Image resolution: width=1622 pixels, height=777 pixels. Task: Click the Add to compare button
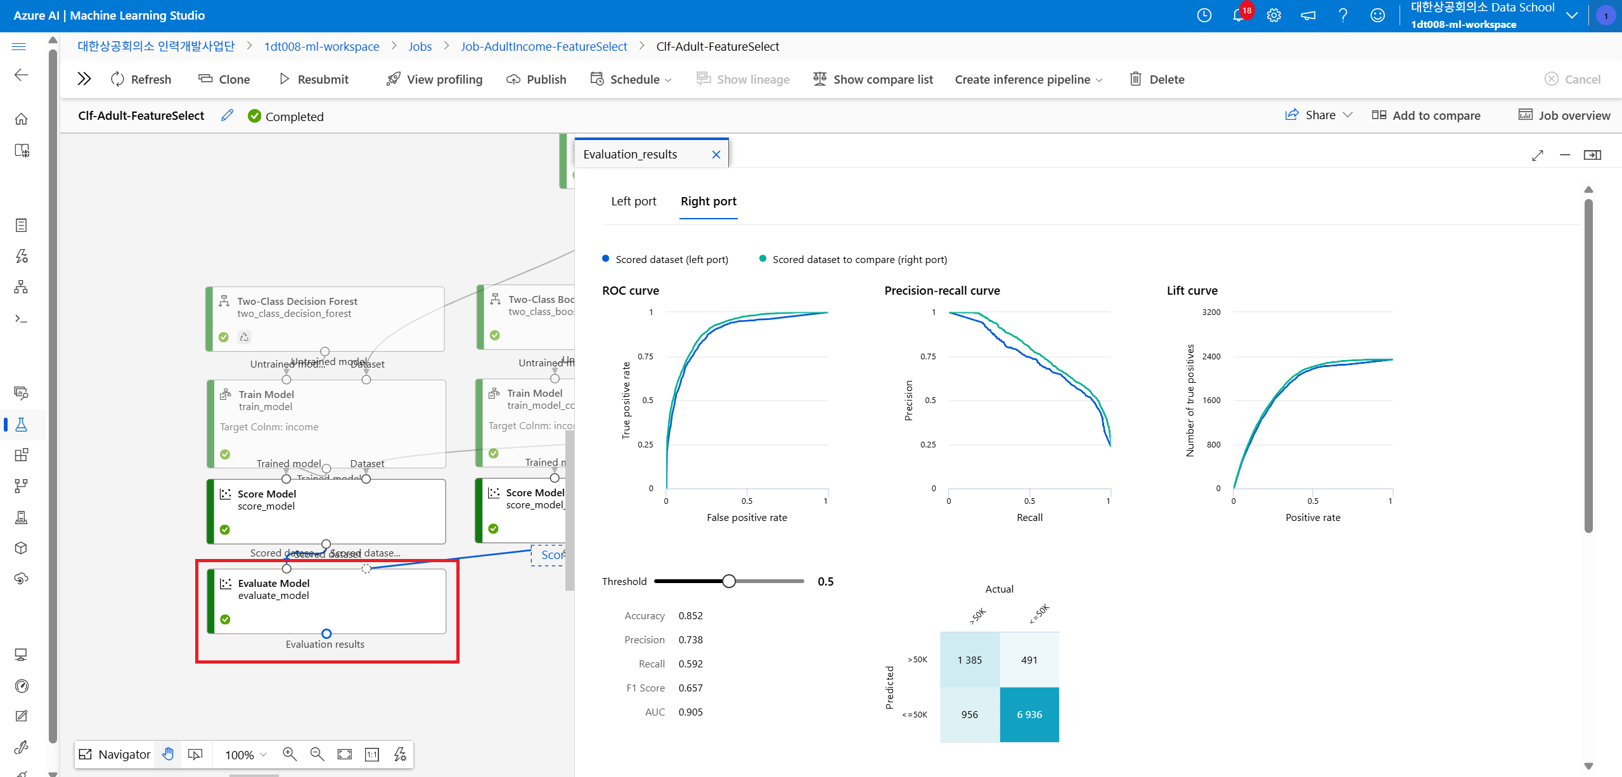click(x=1426, y=115)
